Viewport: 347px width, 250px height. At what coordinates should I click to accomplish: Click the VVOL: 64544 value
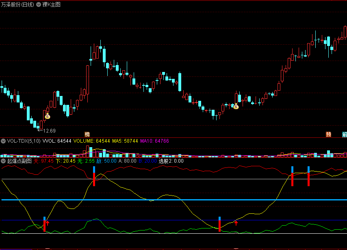57,141
